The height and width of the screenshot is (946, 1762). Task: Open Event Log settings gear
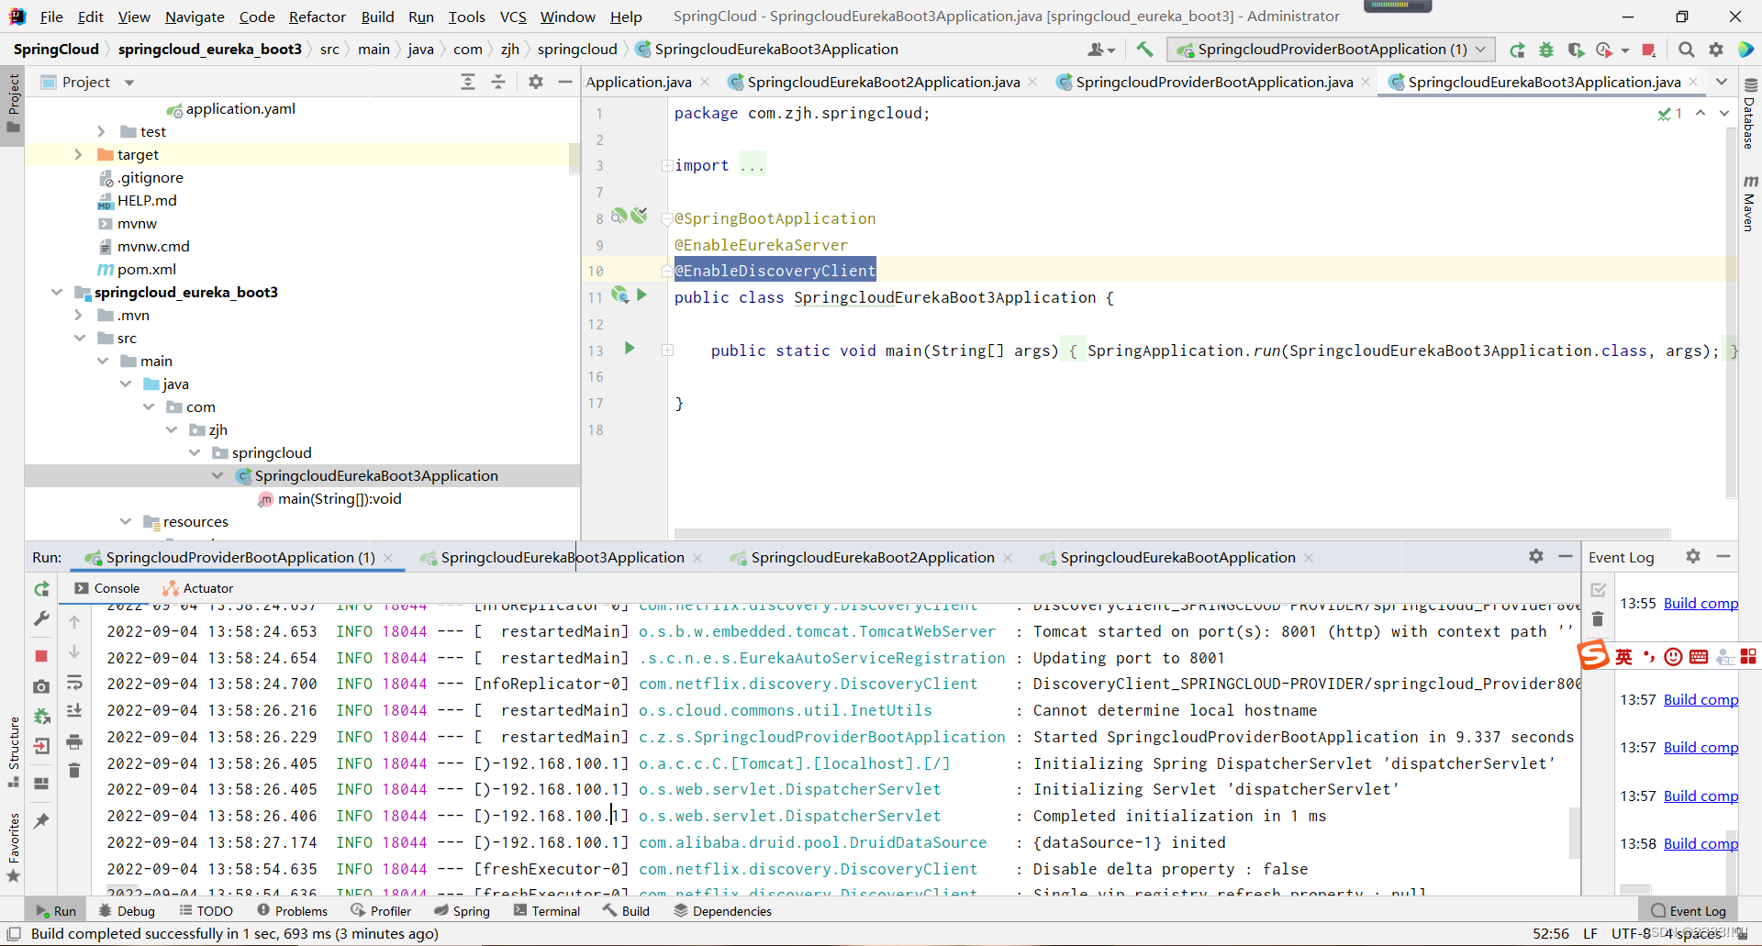pos(1693,556)
